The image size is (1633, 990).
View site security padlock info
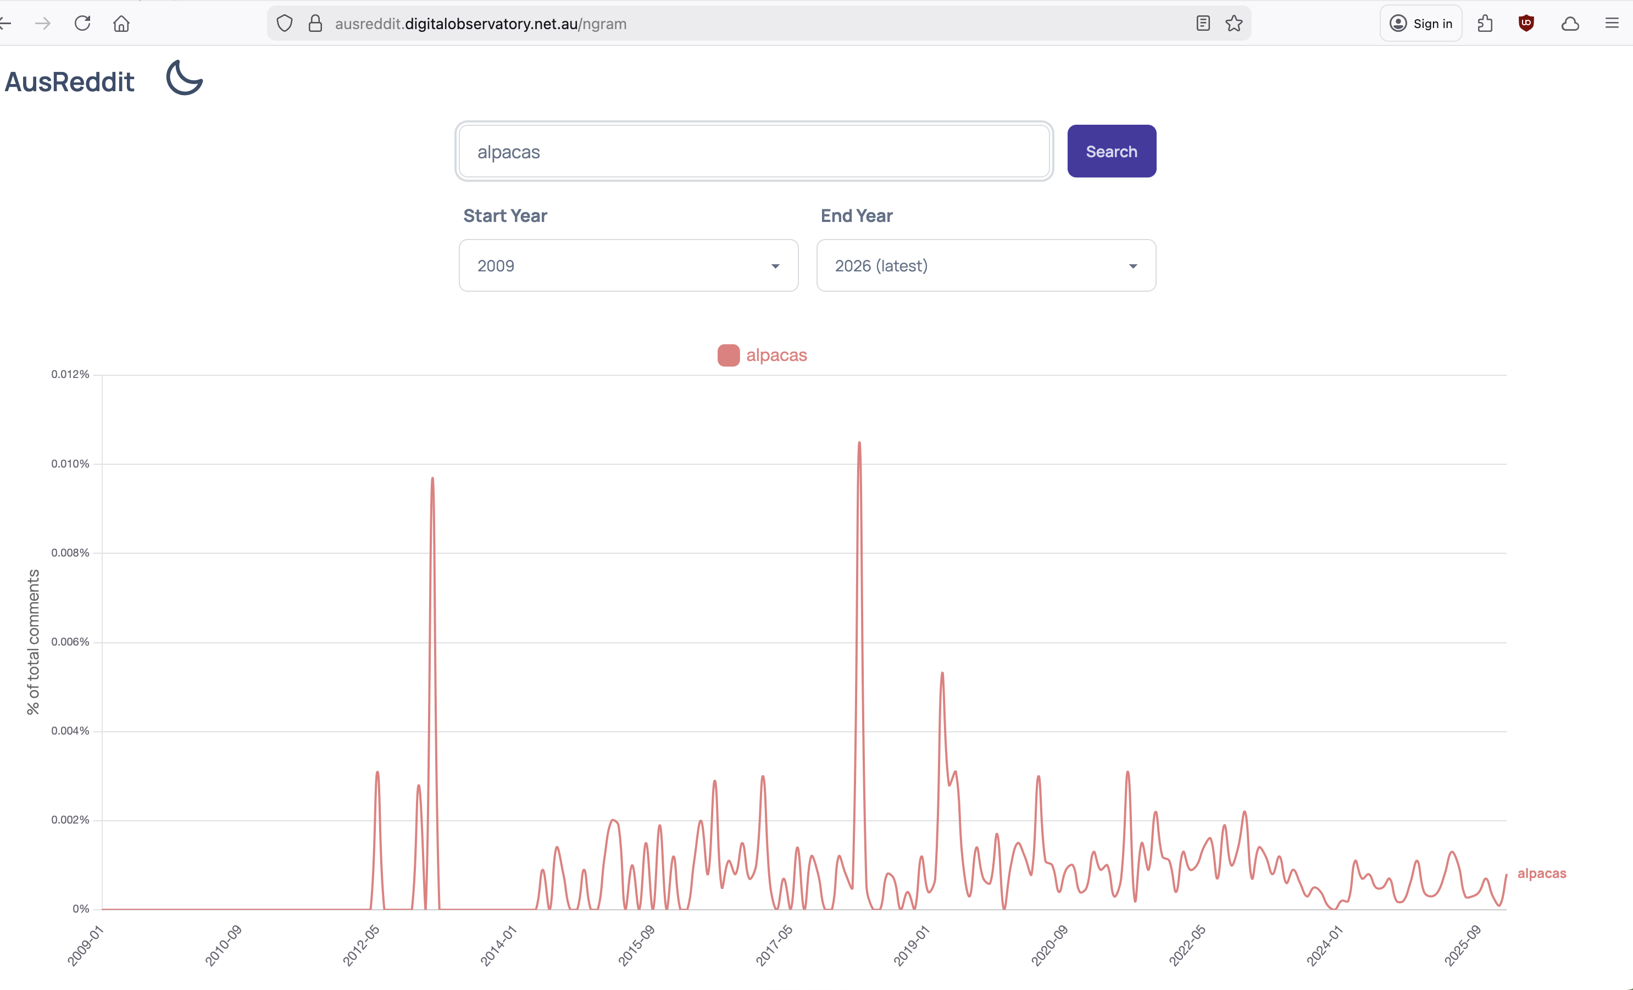pyautogui.click(x=315, y=24)
